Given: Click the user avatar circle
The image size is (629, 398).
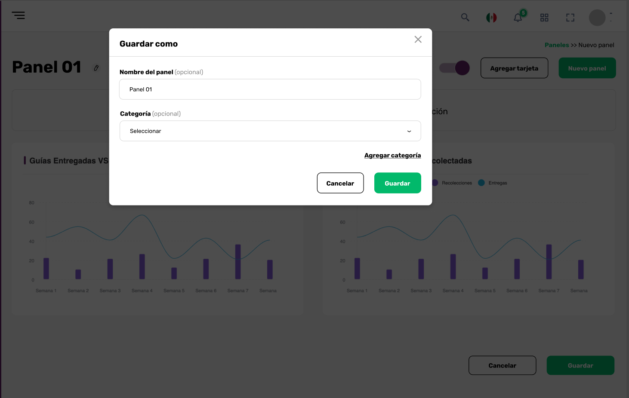Looking at the screenshot, I should pyautogui.click(x=597, y=18).
